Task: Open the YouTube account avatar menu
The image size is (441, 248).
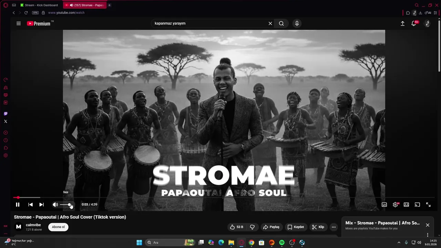Action: (x=427, y=23)
